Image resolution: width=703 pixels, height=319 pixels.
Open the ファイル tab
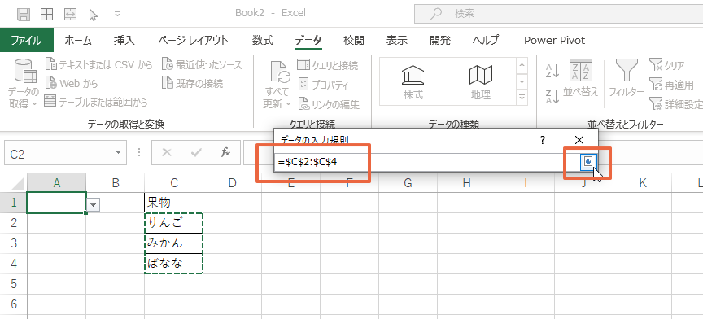27,41
